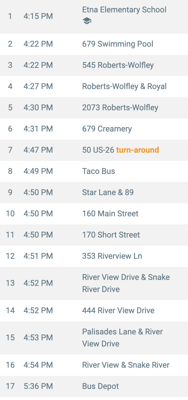
Task: Click the graduation cap school icon
Action: pyautogui.click(x=87, y=21)
